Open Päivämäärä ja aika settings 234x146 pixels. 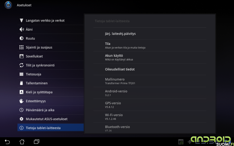pyautogui.click(x=50, y=110)
